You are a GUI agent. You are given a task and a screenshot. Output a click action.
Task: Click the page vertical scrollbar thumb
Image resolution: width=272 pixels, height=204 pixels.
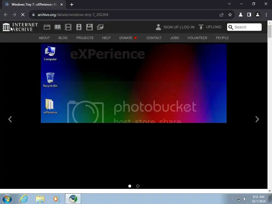[x=270, y=31]
